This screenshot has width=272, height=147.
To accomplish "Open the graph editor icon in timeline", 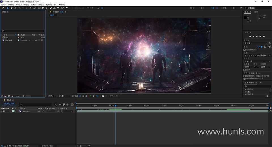I will [x=72, y=105].
